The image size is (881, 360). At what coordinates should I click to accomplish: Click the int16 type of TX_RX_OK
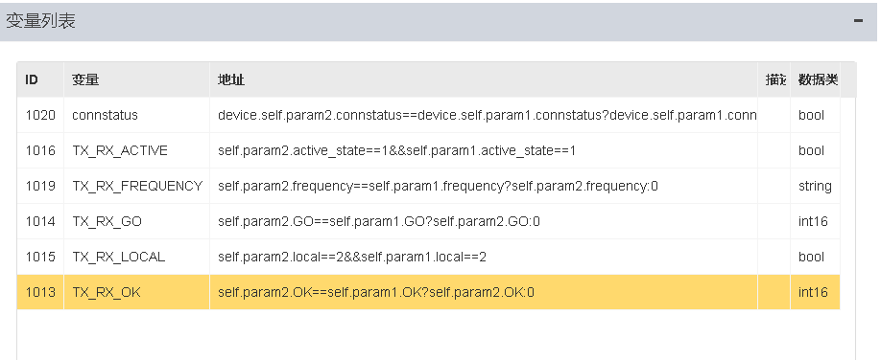(815, 292)
